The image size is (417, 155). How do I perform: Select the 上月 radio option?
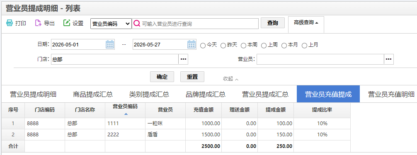(x=304, y=46)
